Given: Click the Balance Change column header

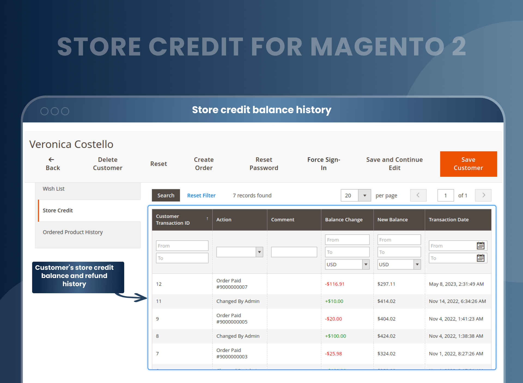Looking at the screenshot, I should pyautogui.click(x=347, y=220).
